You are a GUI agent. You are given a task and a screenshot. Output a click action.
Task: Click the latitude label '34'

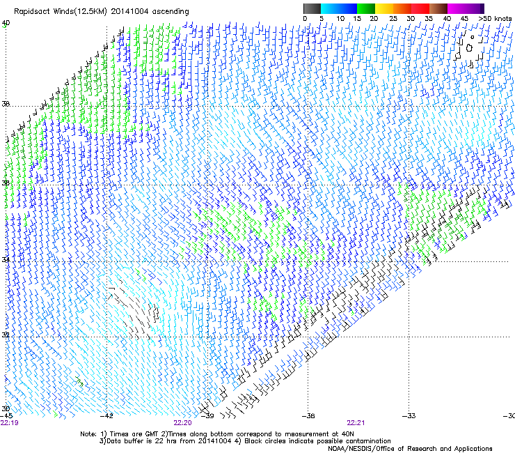(x=6, y=259)
